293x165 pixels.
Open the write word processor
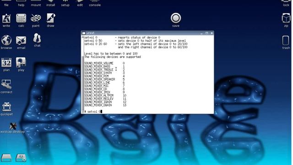6,20
